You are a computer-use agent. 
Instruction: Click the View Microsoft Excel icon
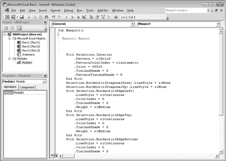[x=7, y=17]
